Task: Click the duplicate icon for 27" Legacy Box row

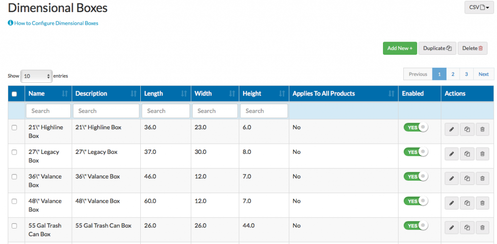Action: click(x=467, y=154)
